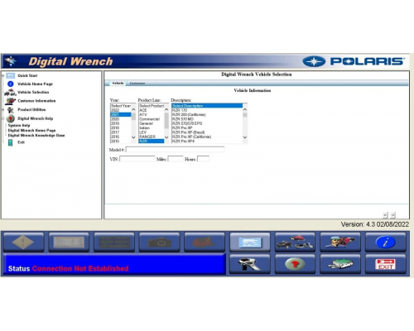Select RZR 570 MD in the Description list
Viewport: 414px width, 331px height.
[x=207, y=119]
